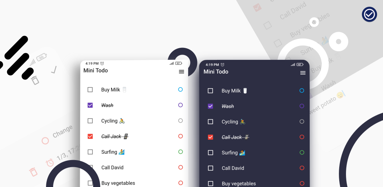The width and height of the screenshot is (383, 187).
Task: Click green color circle for Surfing, light phone
Action: 181,151
